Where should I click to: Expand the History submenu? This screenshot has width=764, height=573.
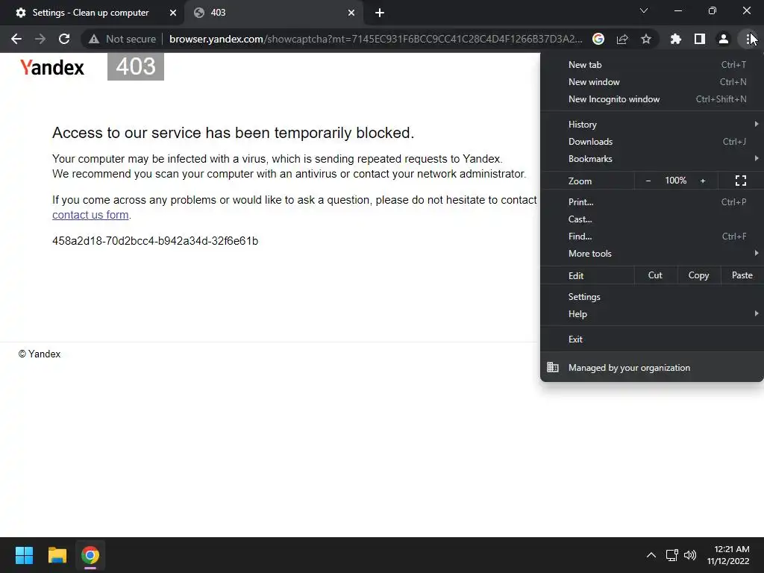click(x=652, y=125)
